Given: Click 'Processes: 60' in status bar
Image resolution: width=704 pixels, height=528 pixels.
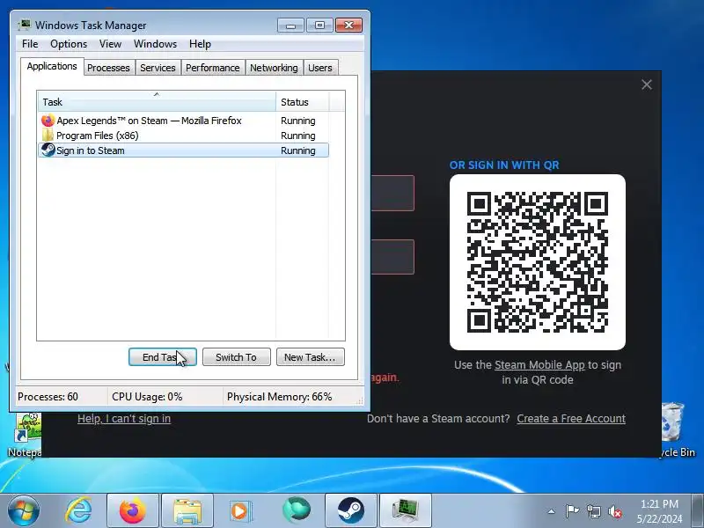Looking at the screenshot, I should pos(48,397).
